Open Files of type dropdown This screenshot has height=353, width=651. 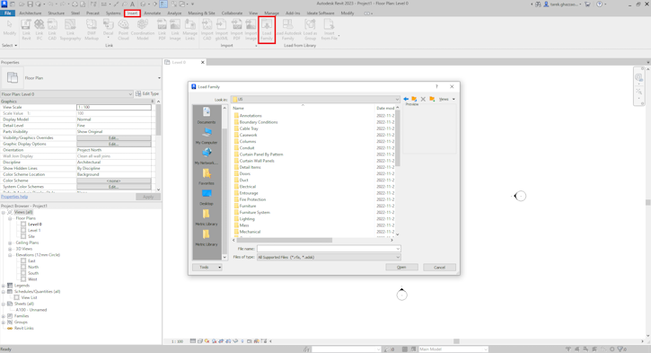click(397, 257)
